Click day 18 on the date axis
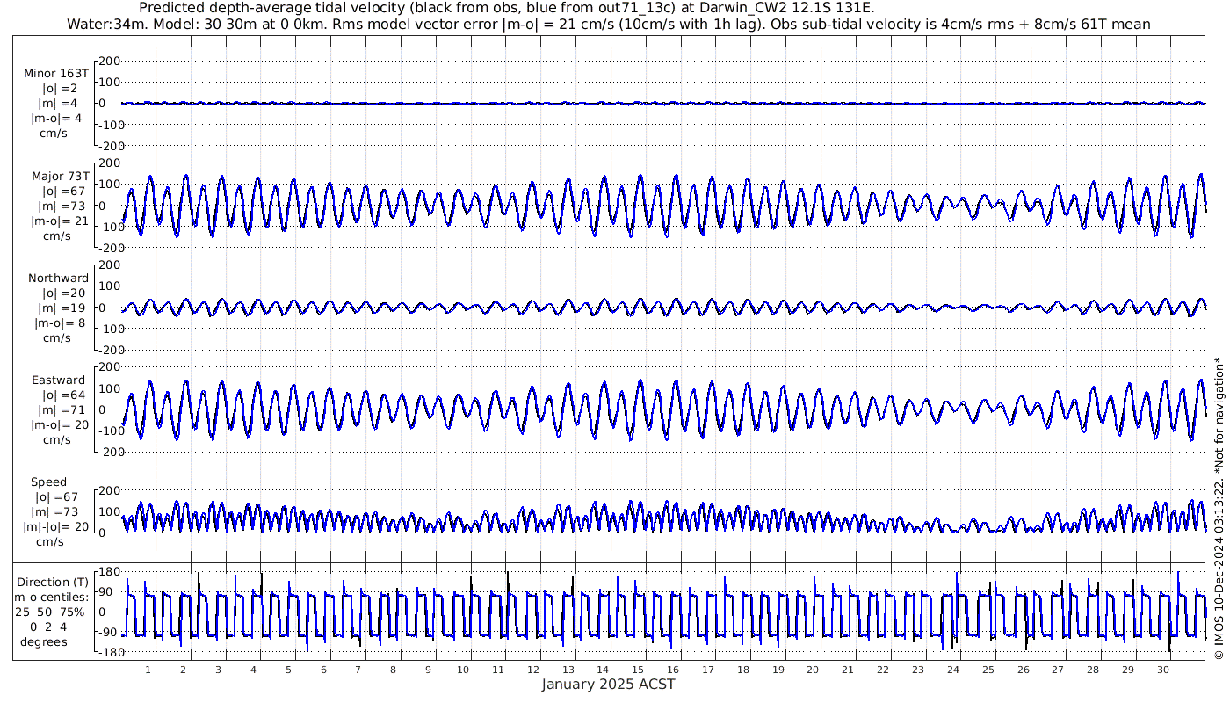1230x703 pixels. pyautogui.click(x=742, y=670)
